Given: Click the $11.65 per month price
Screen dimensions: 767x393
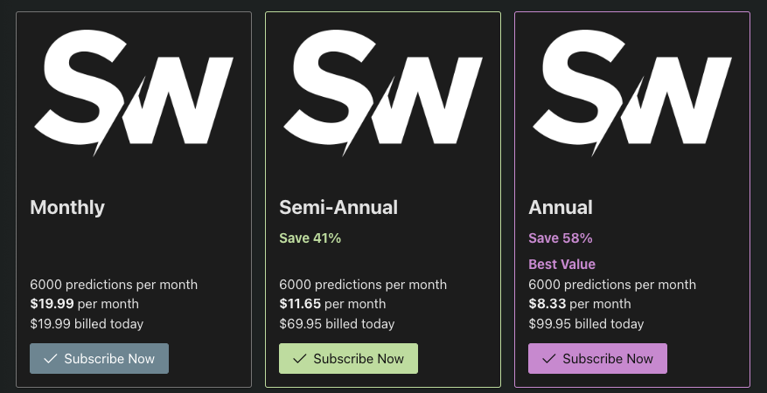Looking at the screenshot, I should click(x=332, y=304).
